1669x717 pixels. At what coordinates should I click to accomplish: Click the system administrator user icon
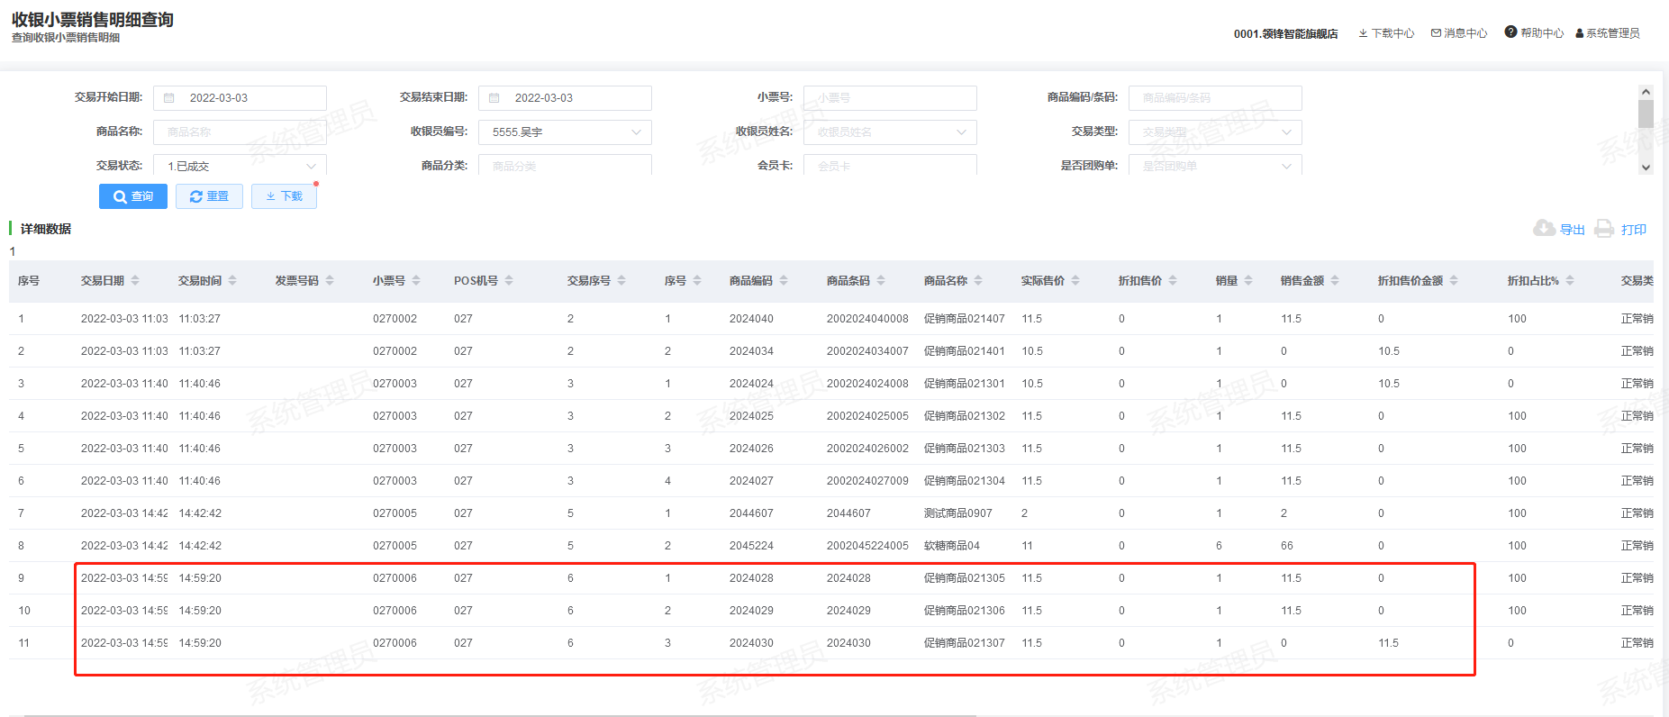1579,33
